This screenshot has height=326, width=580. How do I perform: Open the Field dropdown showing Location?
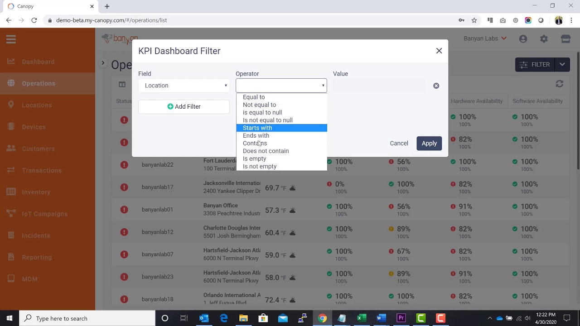(x=184, y=86)
